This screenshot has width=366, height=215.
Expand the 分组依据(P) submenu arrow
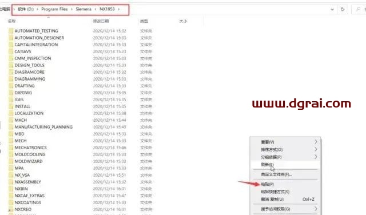tap(316, 157)
